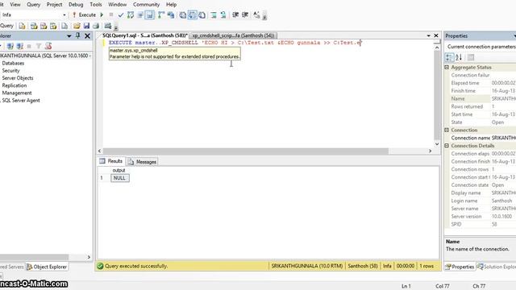Toggle Include Client Statistics
Image resolution: width=516 pixels, height=290 pixels.
[x=171, y=14]
